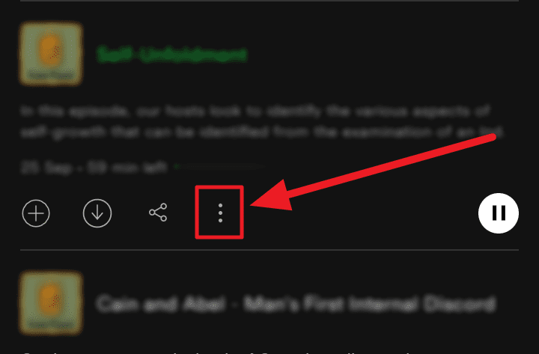Click the first line of the episode description
539x354 pixels.
[255, 112]
